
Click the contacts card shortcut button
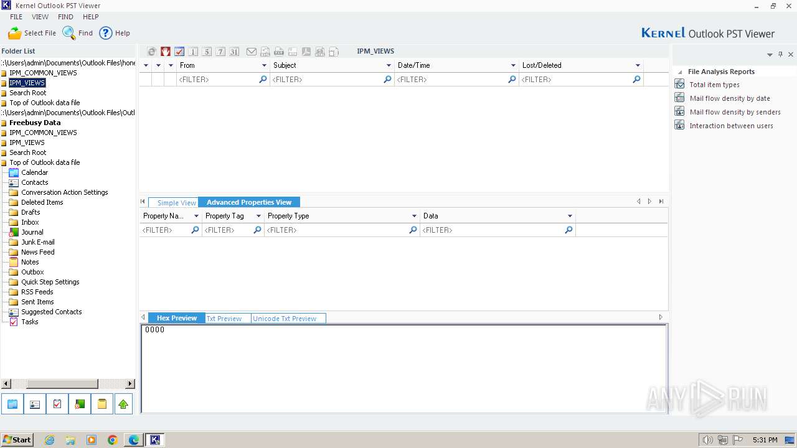tap(35, 404)
